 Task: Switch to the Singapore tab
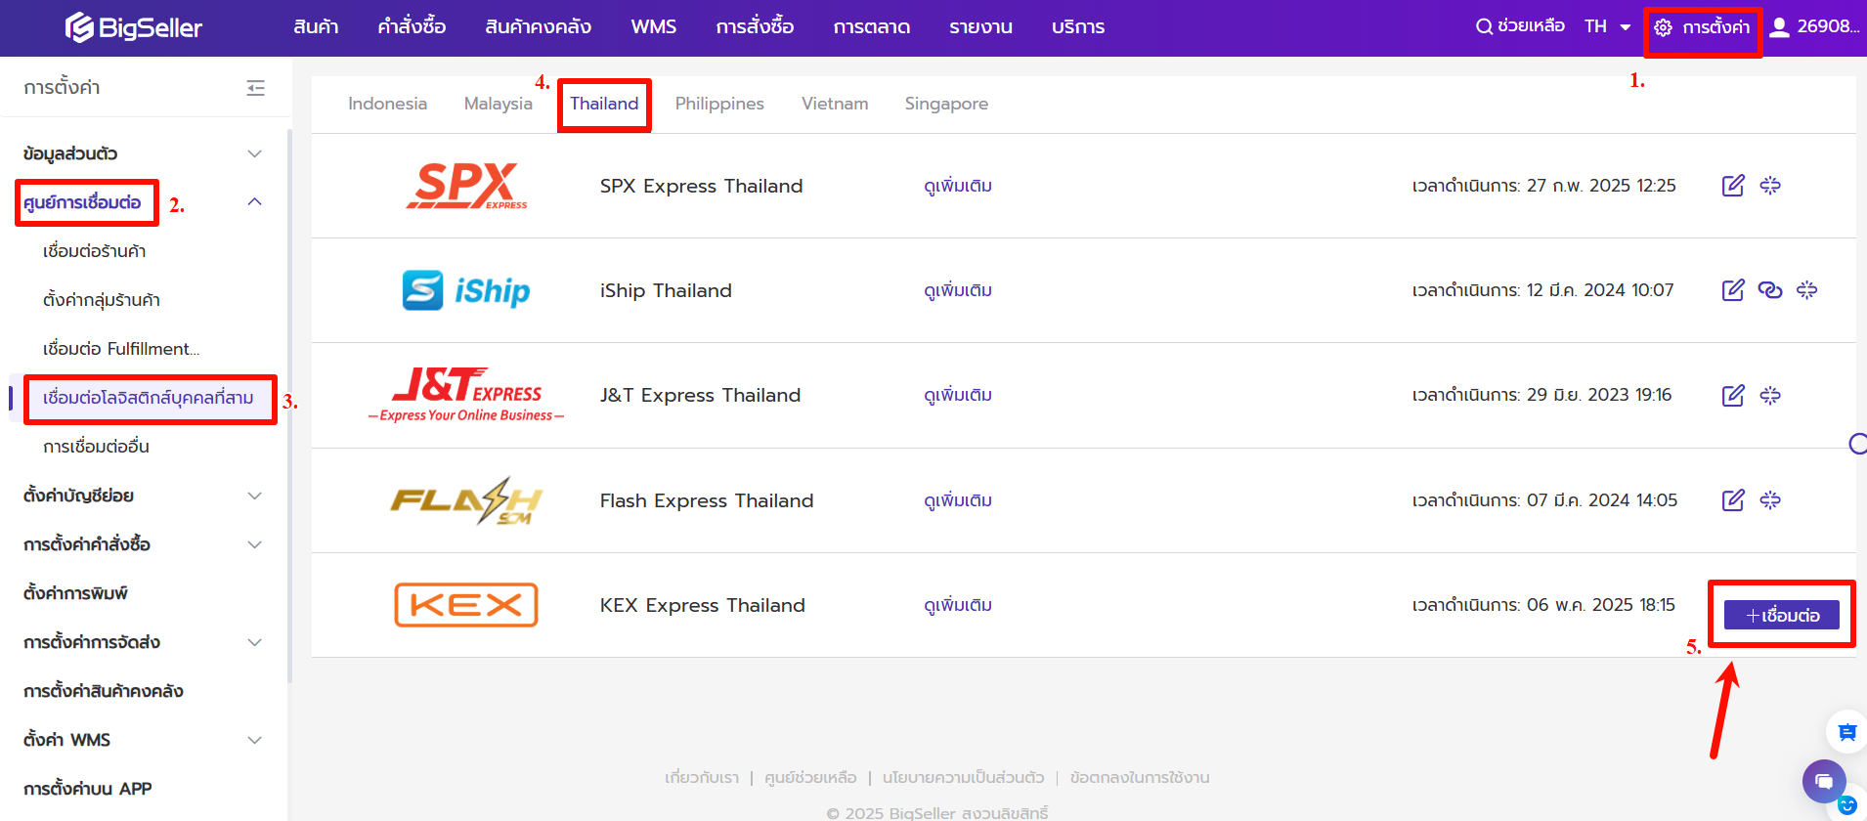click(x=946, y=104)
